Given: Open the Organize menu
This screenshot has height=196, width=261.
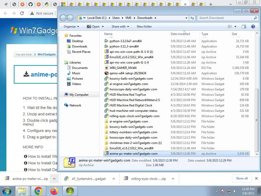Looking at the screenshot, I should tap(71, 27).
